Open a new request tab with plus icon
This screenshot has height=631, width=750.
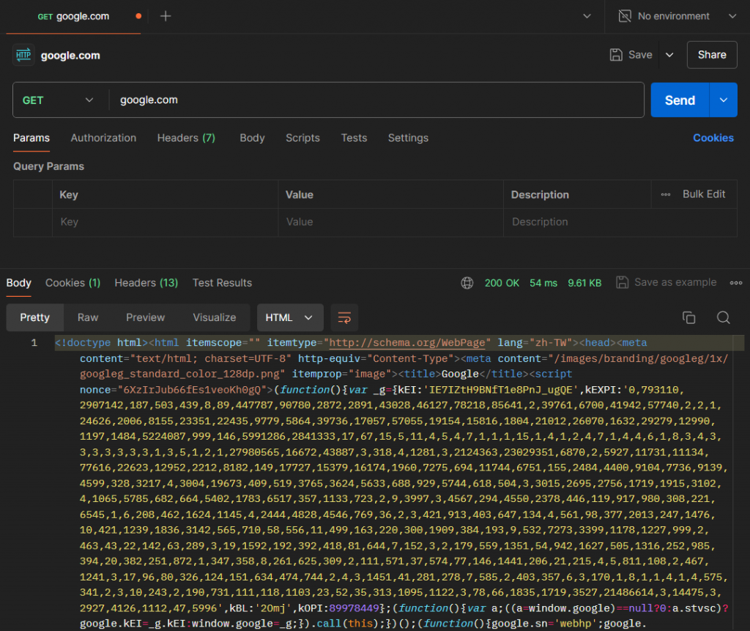tap(166, 16)
